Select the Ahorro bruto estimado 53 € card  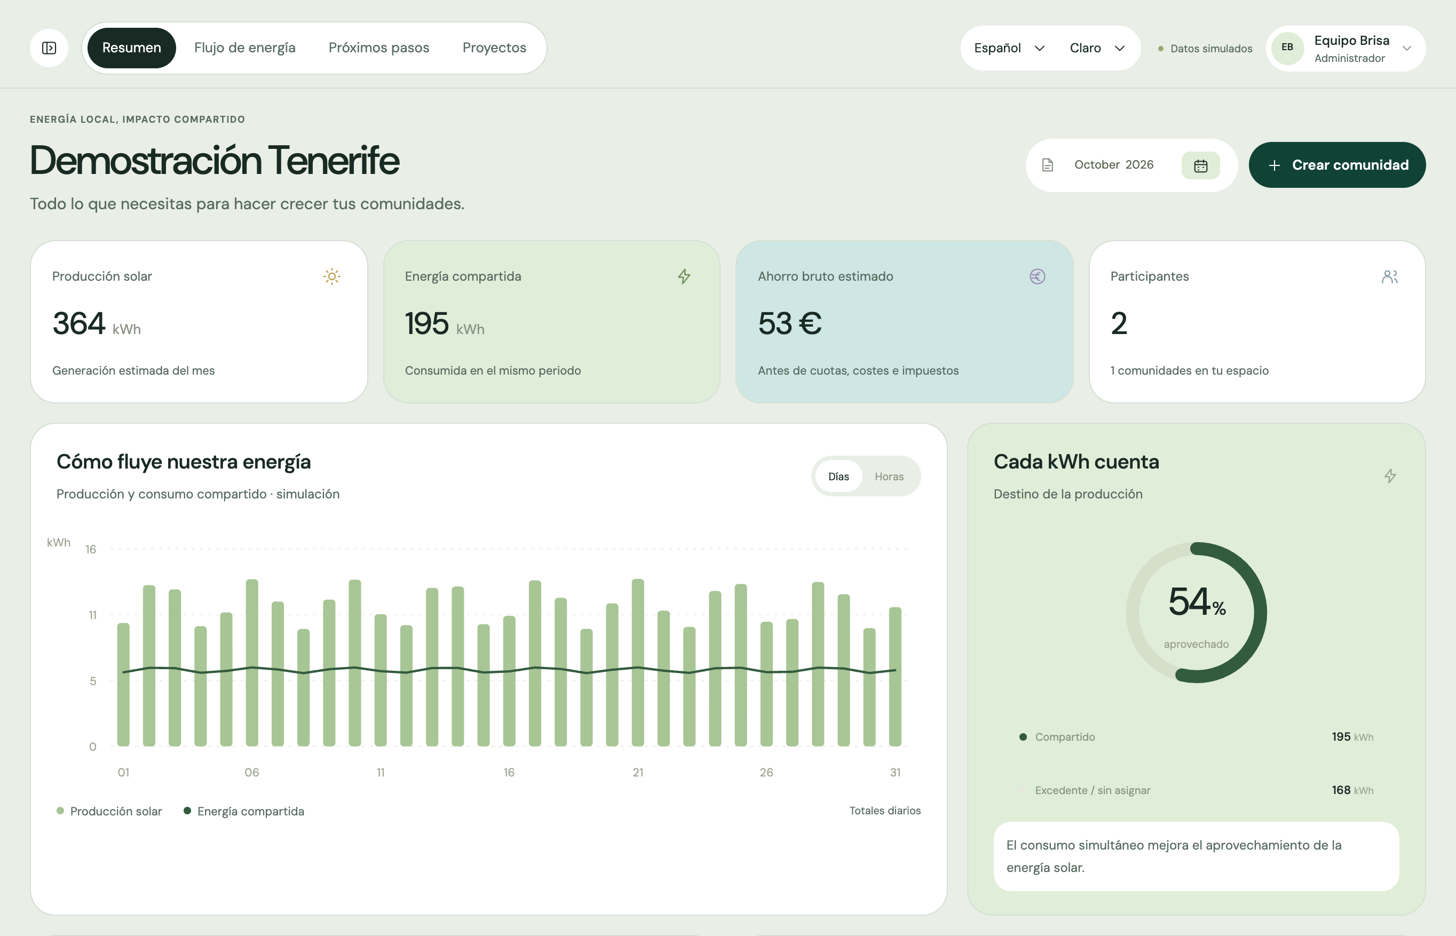tap(904, 322)
